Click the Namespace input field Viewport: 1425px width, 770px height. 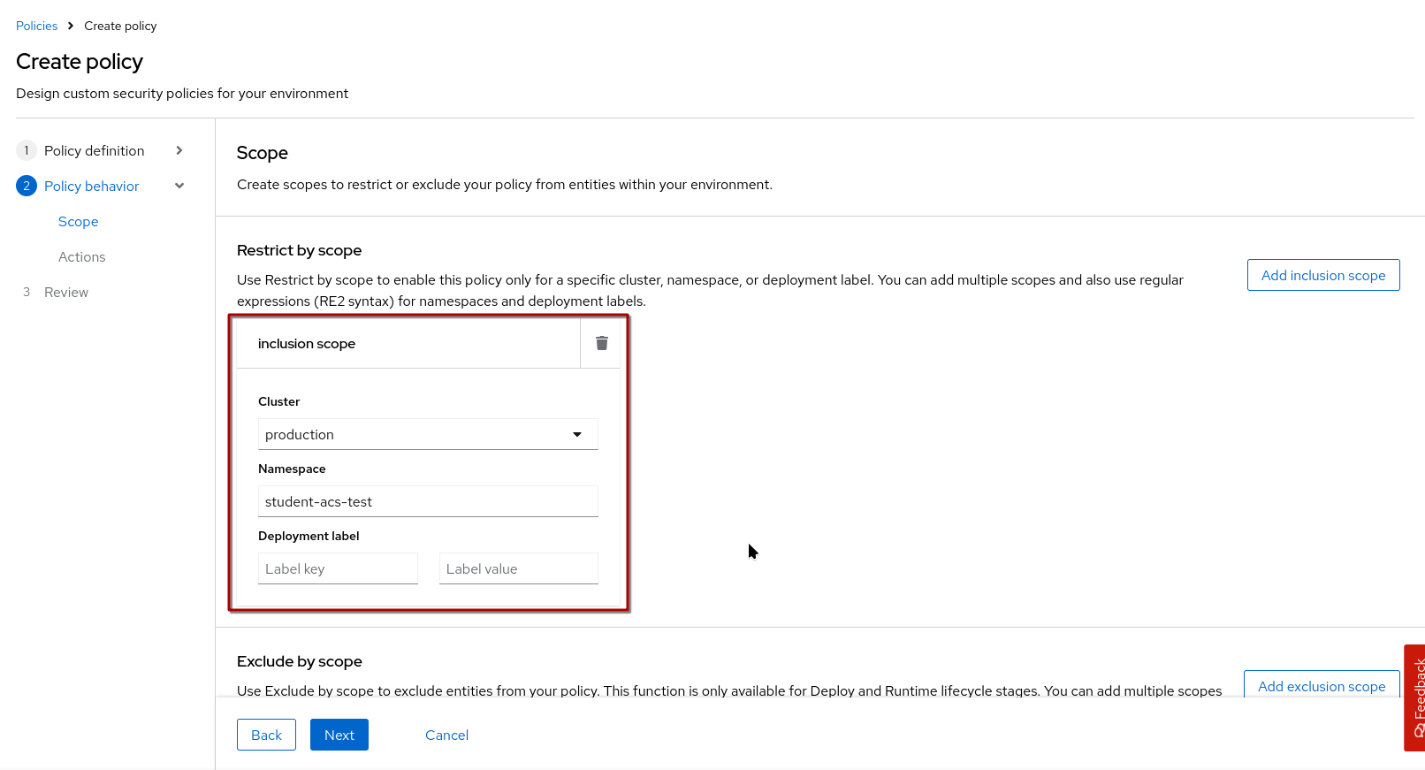click(428, 501)
